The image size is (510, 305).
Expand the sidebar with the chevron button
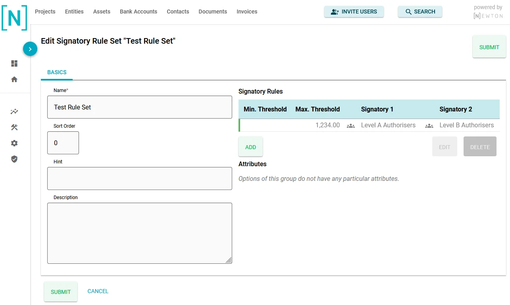[30, 49]
